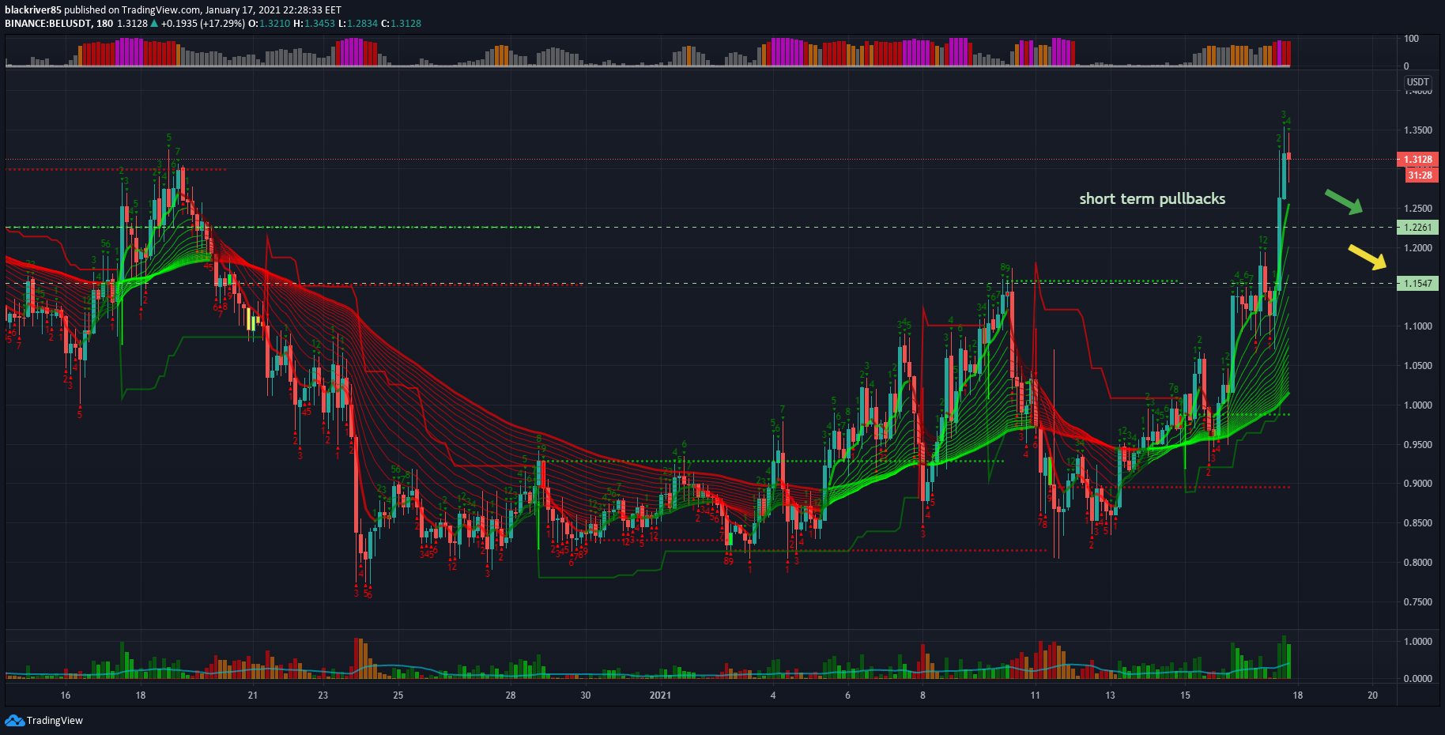This screenshot has width=1445, height=735.
Task: Click the 2021 label on time axis
Action: pyautogui.click(x=660, y=695)
